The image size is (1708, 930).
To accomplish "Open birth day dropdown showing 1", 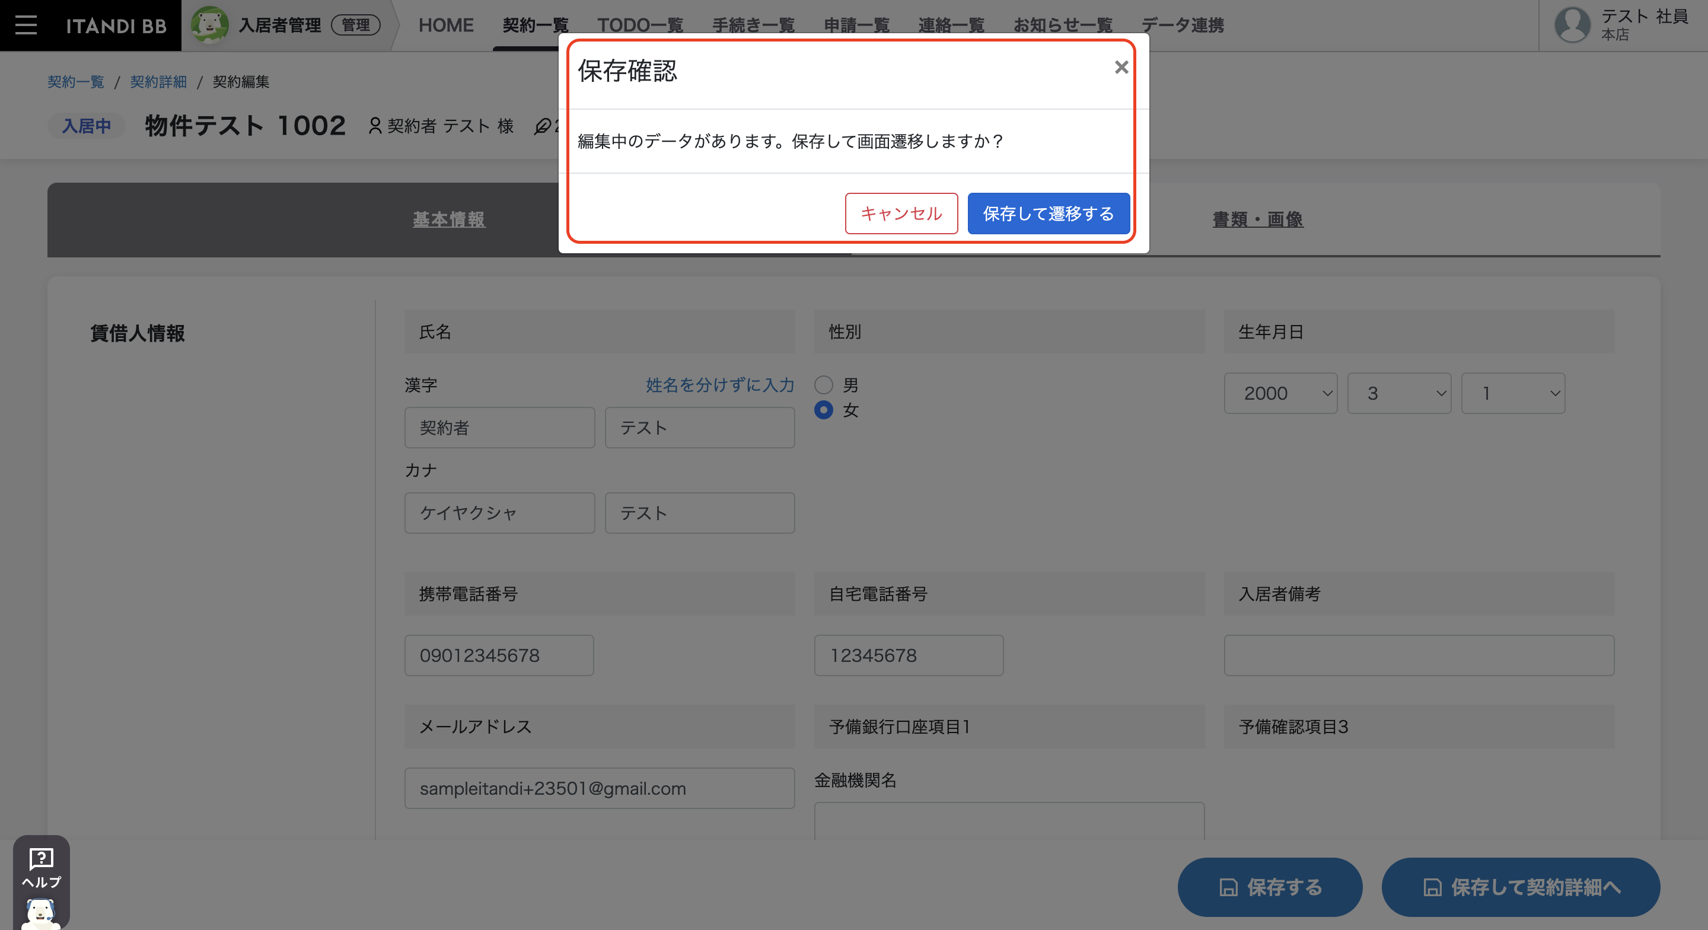I will pyautogui.click(x=1513, y=393).
